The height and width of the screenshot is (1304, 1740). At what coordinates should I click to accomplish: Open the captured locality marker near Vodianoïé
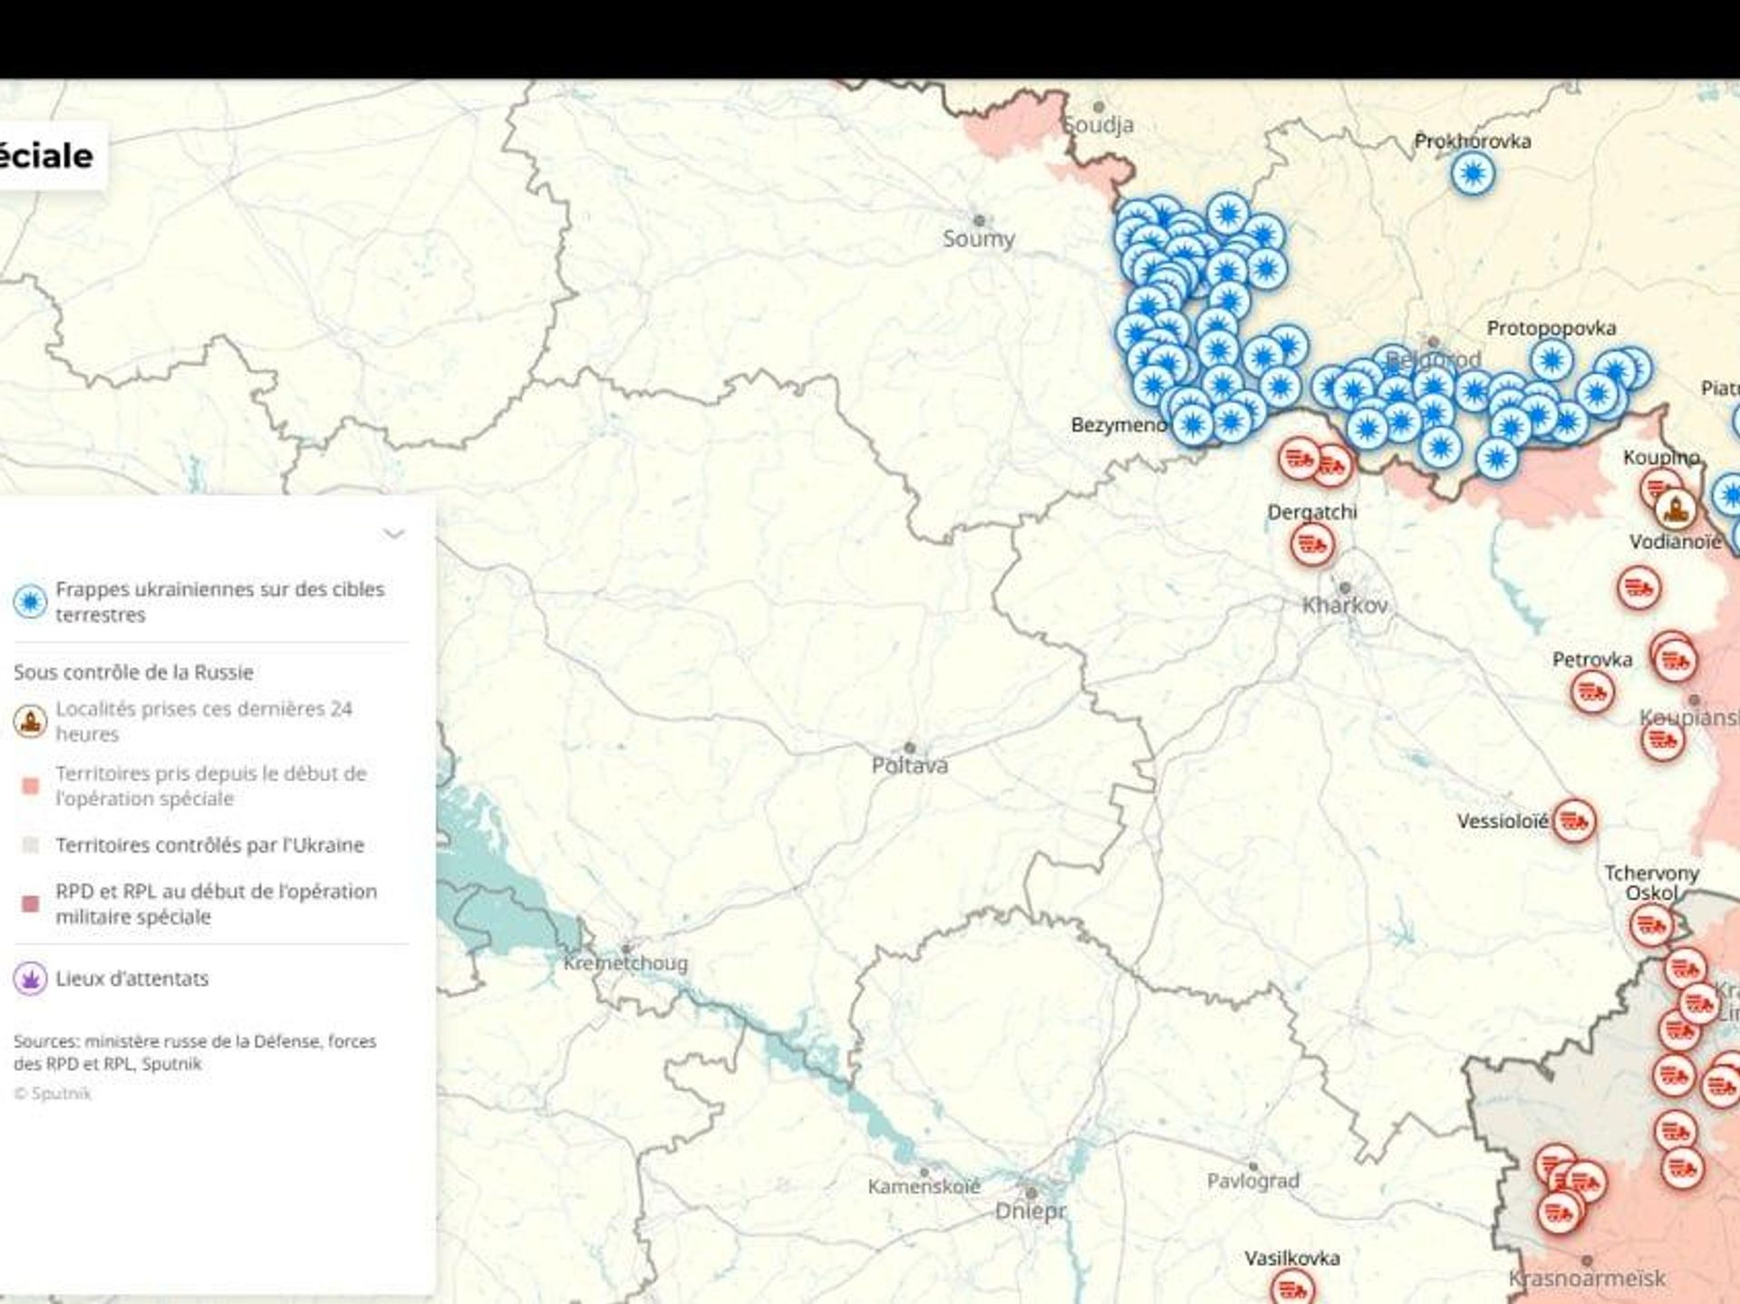click(x=1676, y=508)
